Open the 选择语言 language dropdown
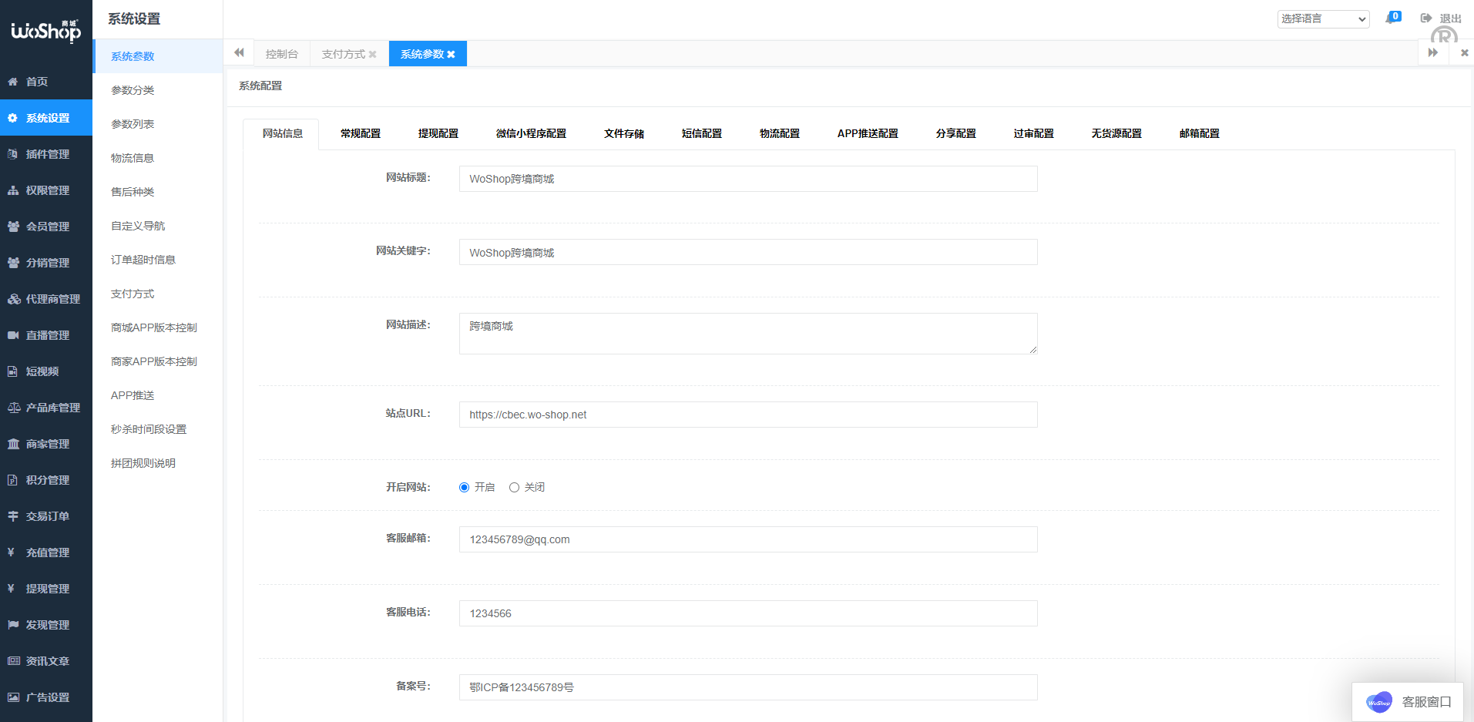 pyautogui.click(x=1323, y=18)
